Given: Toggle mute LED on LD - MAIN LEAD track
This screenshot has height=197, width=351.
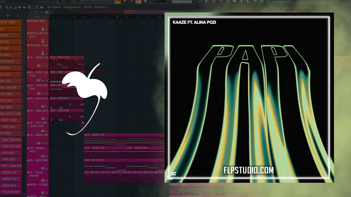Looking at the screenshot, I should coord(47,66).
